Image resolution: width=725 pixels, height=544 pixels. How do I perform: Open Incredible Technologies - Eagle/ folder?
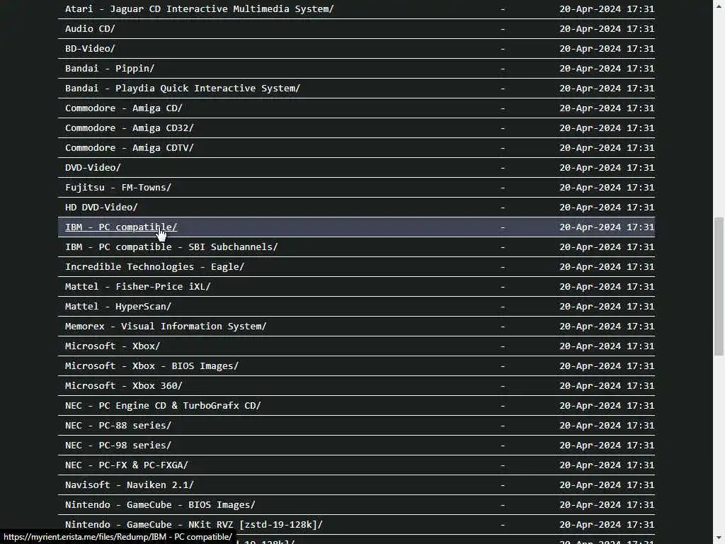click(x=154, y=267)
